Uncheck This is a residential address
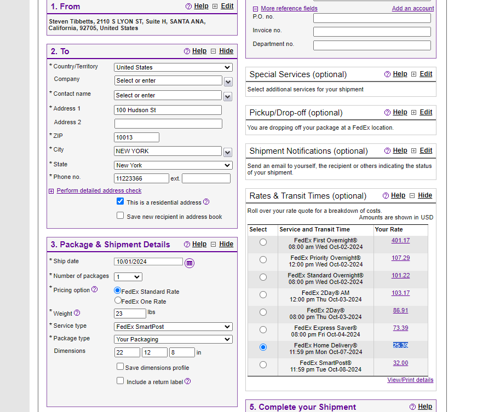 [120, 201]
